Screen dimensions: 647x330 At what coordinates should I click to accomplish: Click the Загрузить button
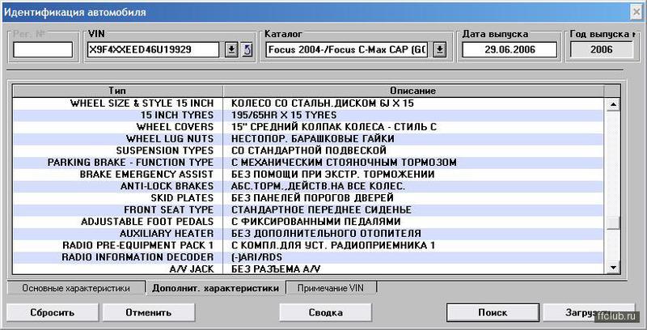pyautogui.click(x=589, y=313)
